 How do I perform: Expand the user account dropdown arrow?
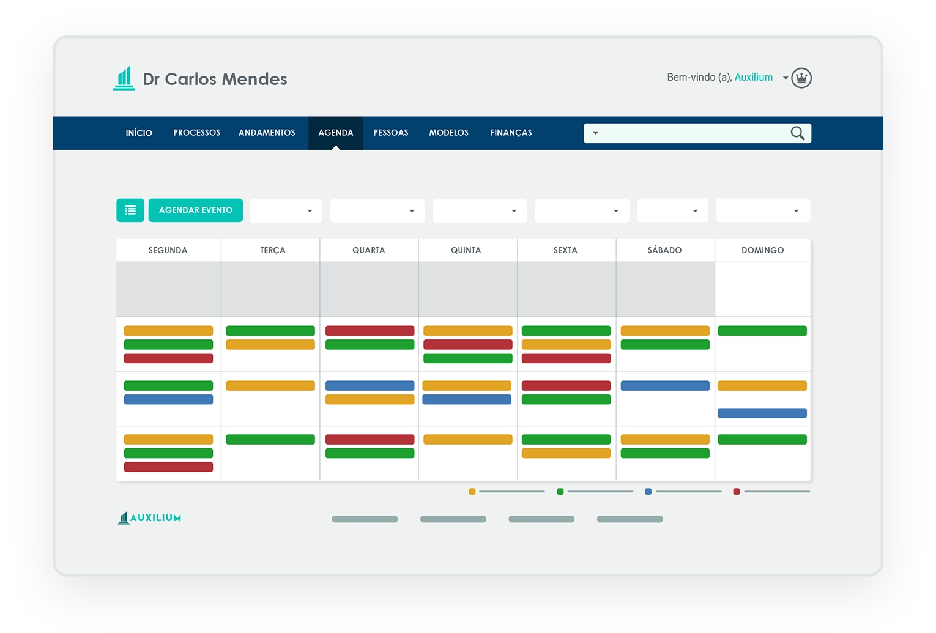click(x=785, y=78)
